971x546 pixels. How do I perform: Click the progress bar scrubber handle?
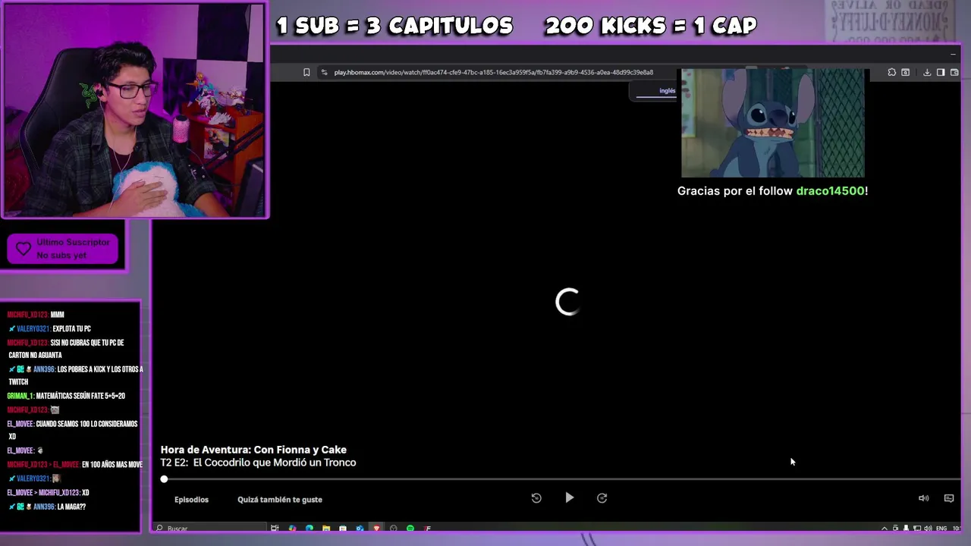pos(164,479)
